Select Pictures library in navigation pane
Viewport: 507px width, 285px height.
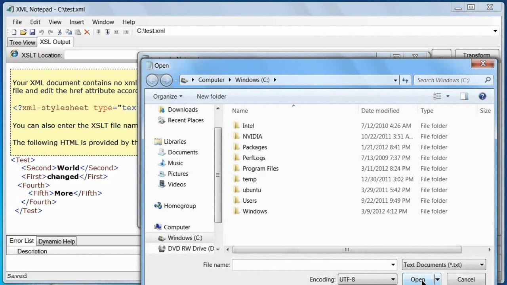point(178,174)
